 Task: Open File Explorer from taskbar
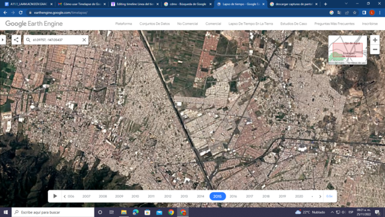pyautogui.click(x=123, y=212)
